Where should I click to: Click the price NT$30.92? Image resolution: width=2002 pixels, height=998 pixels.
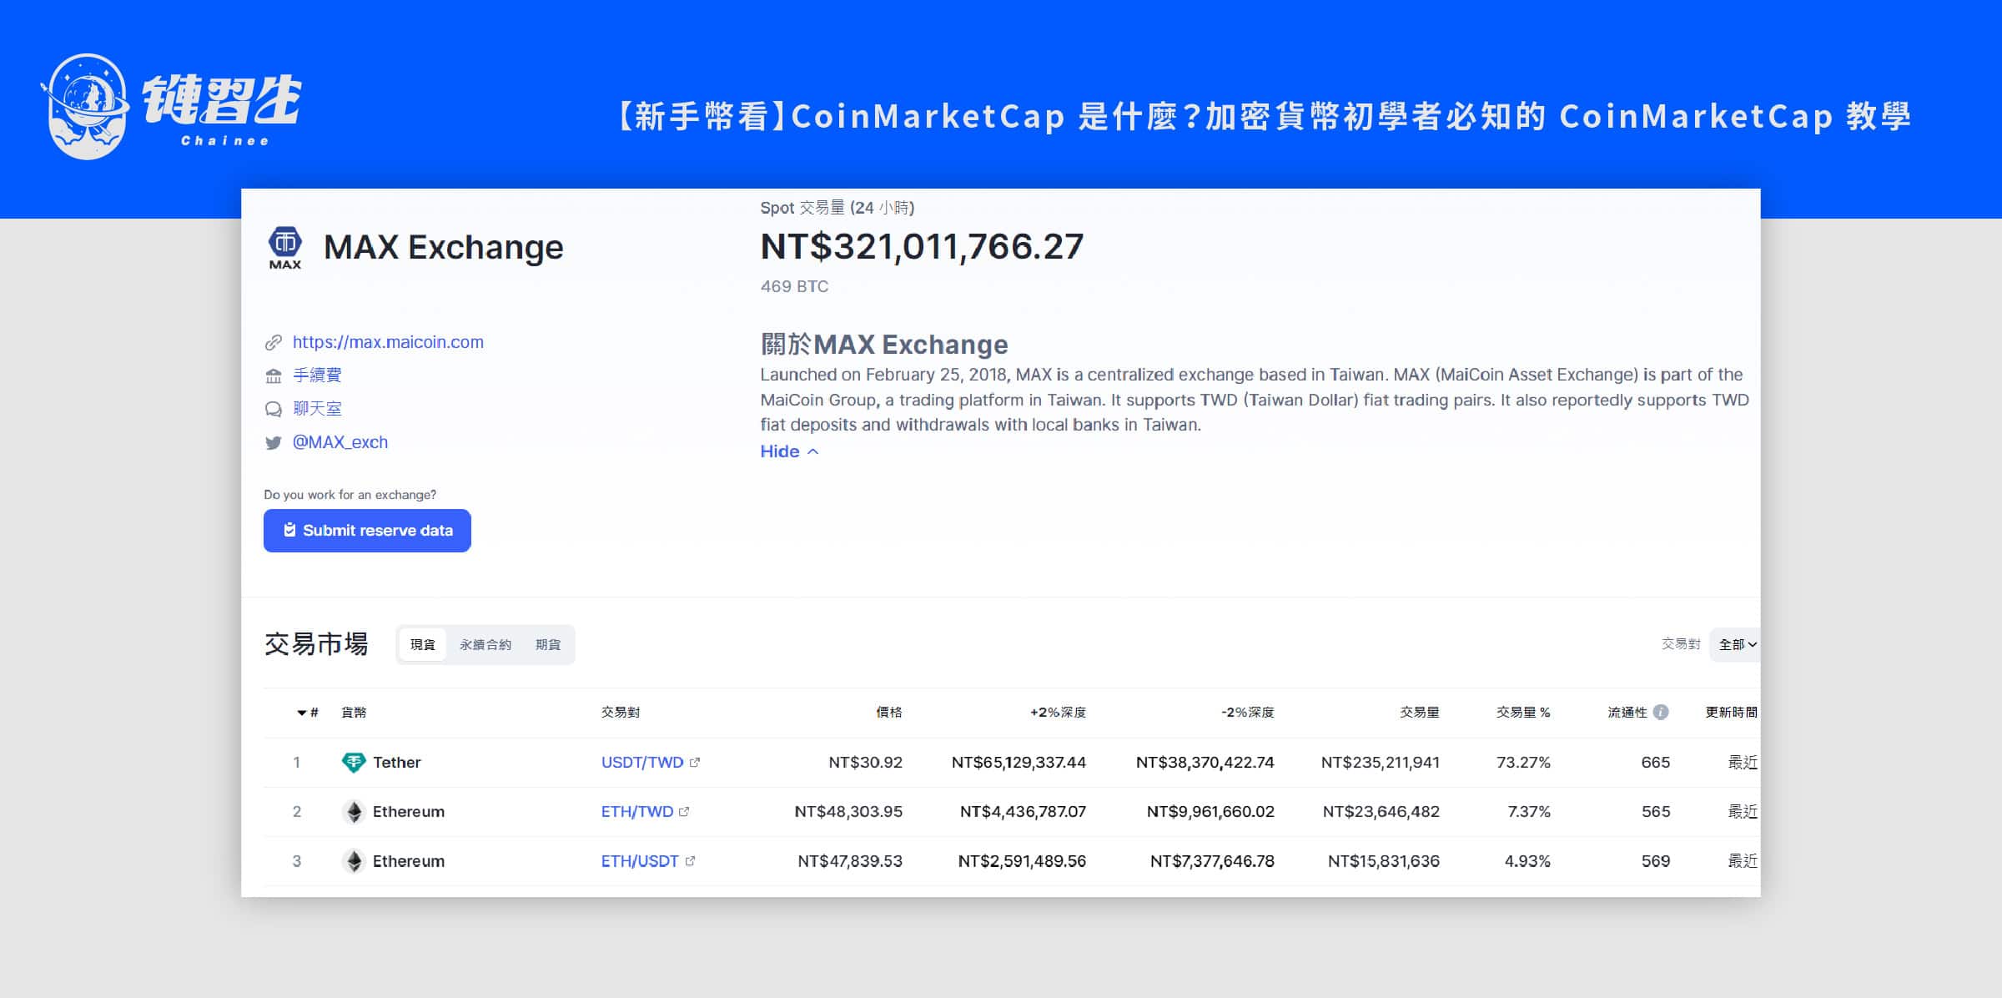tap(865, 762)
